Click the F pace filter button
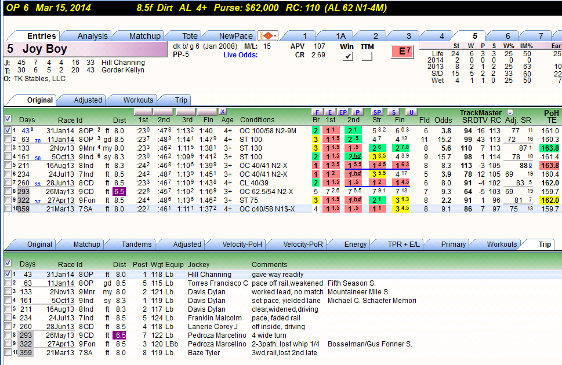Screen dimensions: 562x365 pos(317,112)
